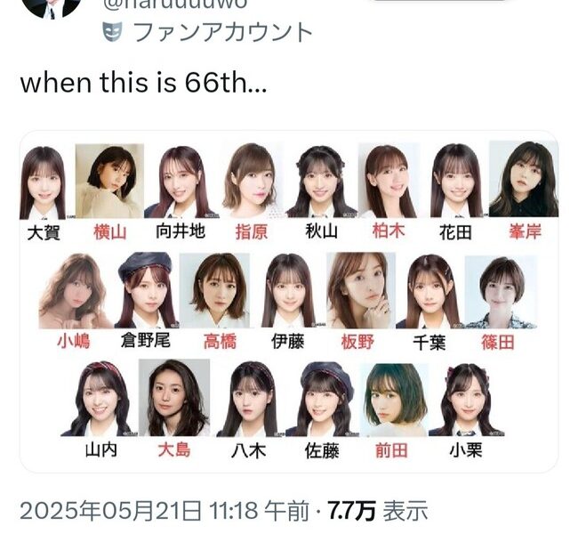Open the @haruuuuwo handle link

point(175,4)
